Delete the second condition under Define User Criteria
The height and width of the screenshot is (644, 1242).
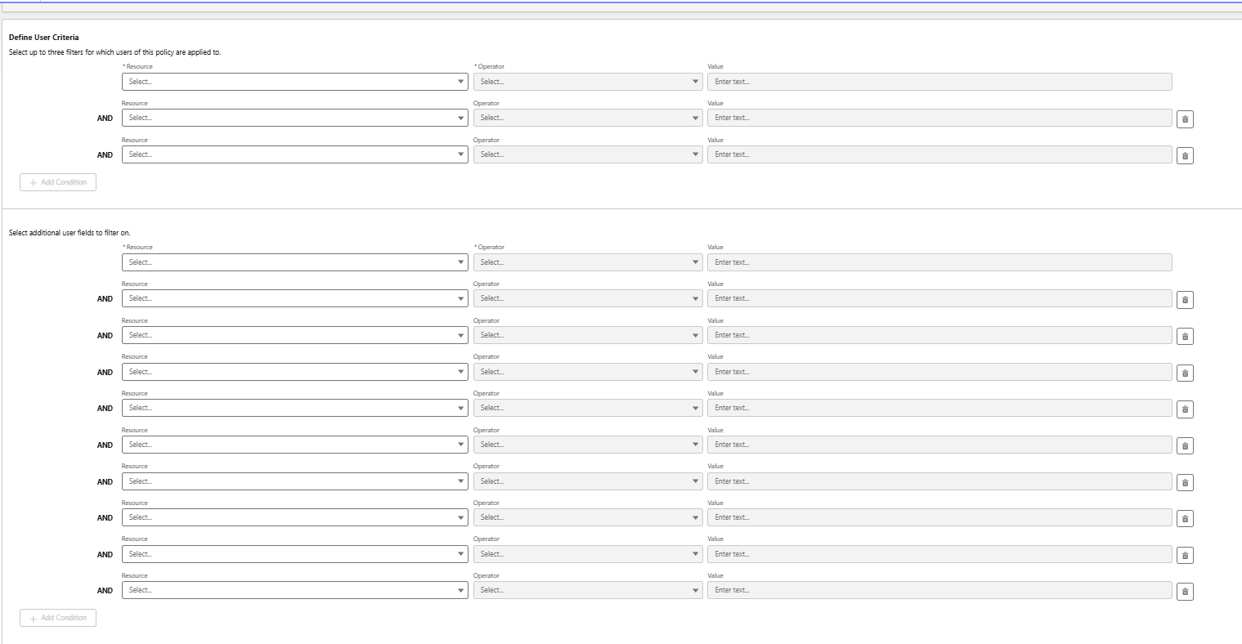[1185, 119]
